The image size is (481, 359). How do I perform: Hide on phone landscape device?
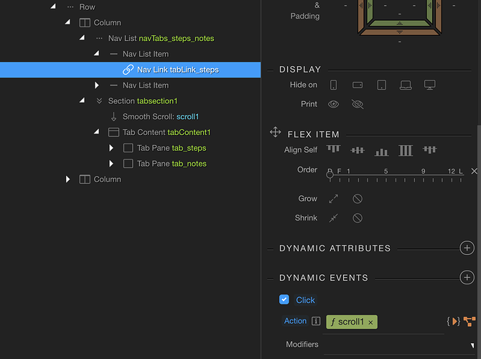click(358, 85)
